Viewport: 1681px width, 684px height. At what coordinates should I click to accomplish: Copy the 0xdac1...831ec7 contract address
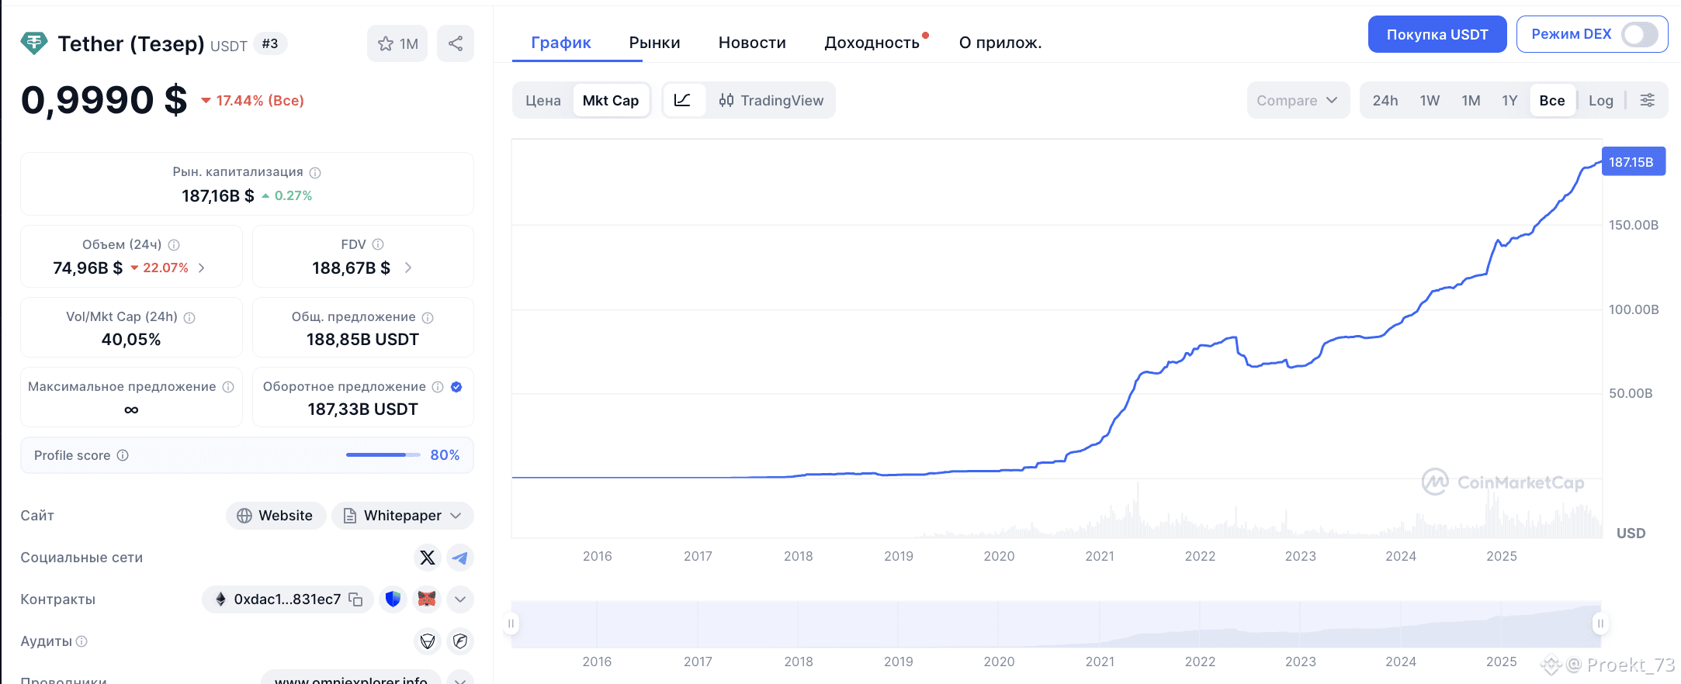[x=356, y=599]
